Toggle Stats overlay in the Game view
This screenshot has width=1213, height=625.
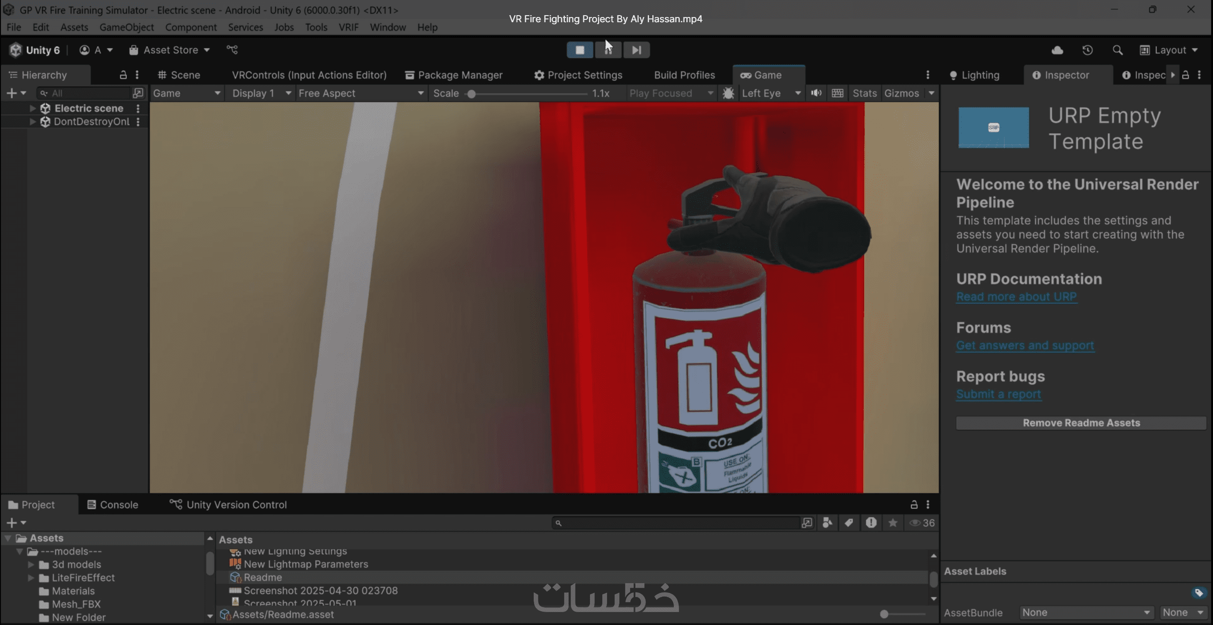click(864, 93)
